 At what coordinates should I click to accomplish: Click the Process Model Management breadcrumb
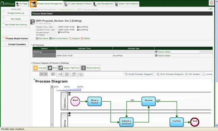[44, 9]
